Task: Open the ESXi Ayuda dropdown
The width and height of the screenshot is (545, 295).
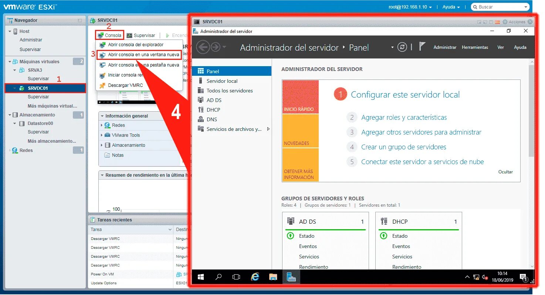Action: pos(451,7)
